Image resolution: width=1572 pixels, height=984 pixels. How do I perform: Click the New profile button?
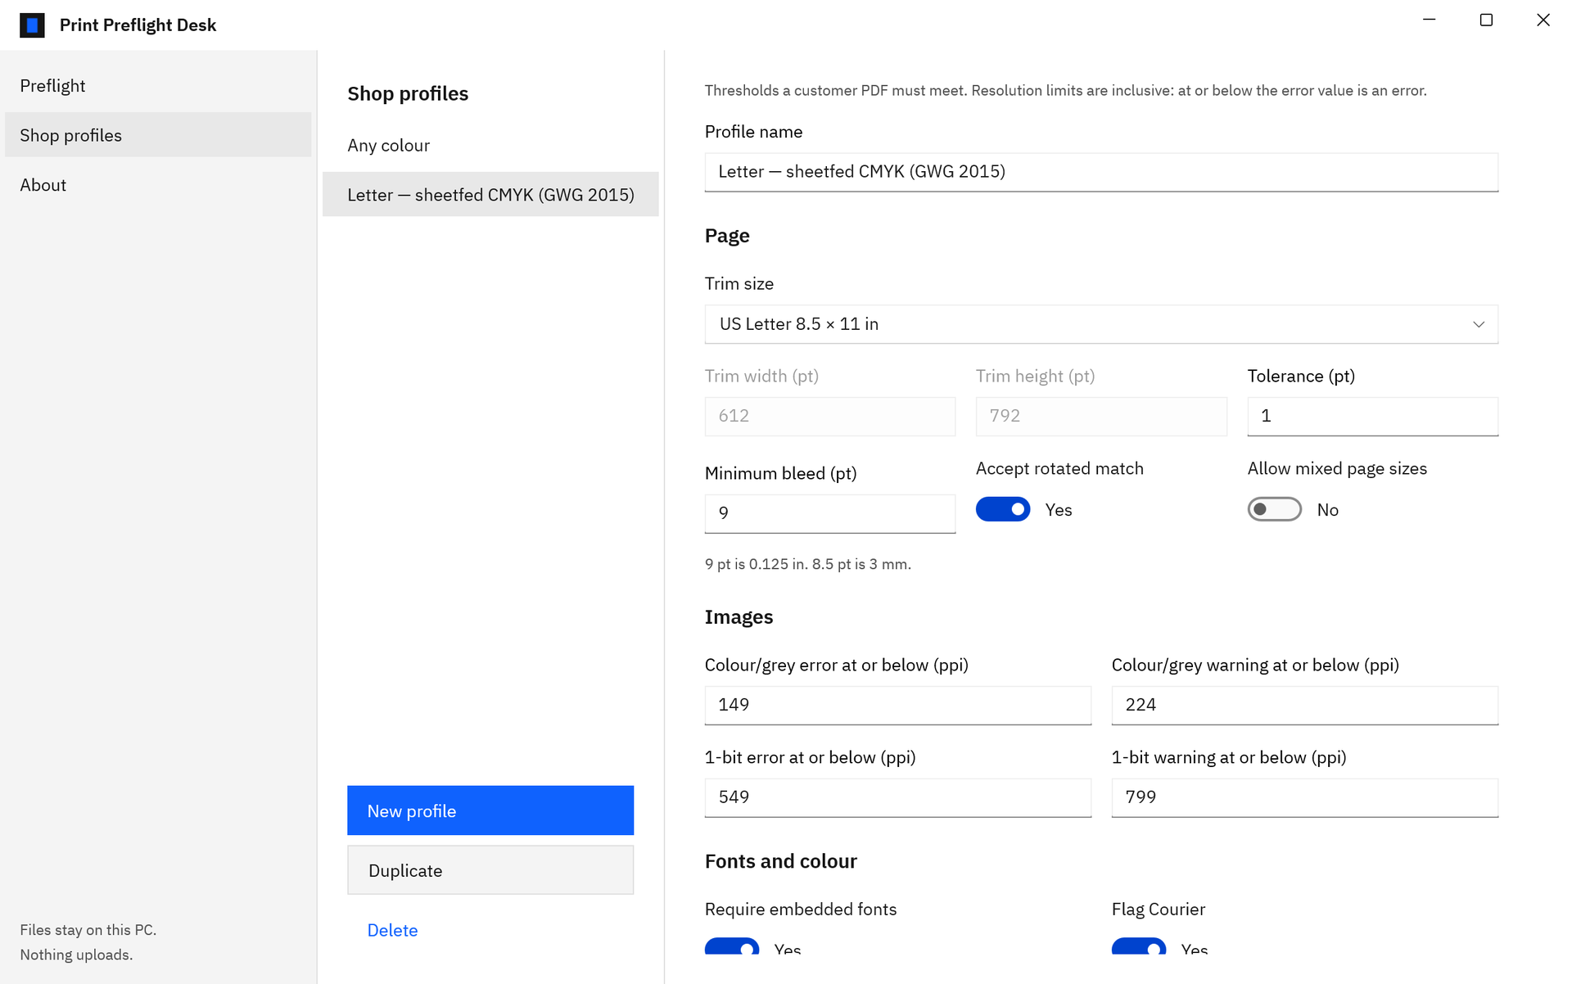(490, 810)
